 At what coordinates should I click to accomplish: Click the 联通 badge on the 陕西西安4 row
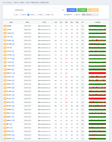5,139
